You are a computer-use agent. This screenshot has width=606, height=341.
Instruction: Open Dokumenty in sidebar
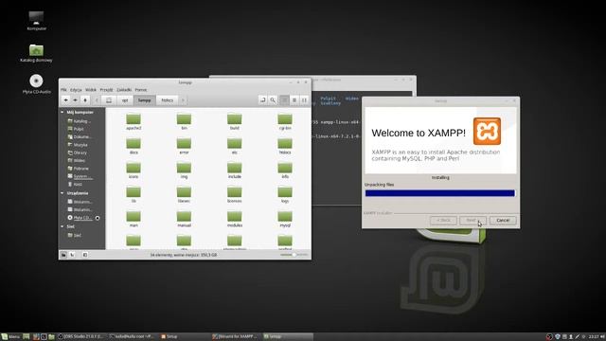(x=80, y=136)
